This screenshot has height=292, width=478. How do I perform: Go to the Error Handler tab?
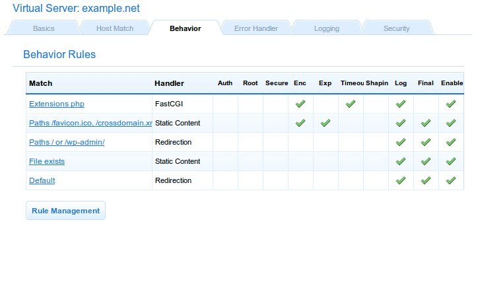[256, 28]
